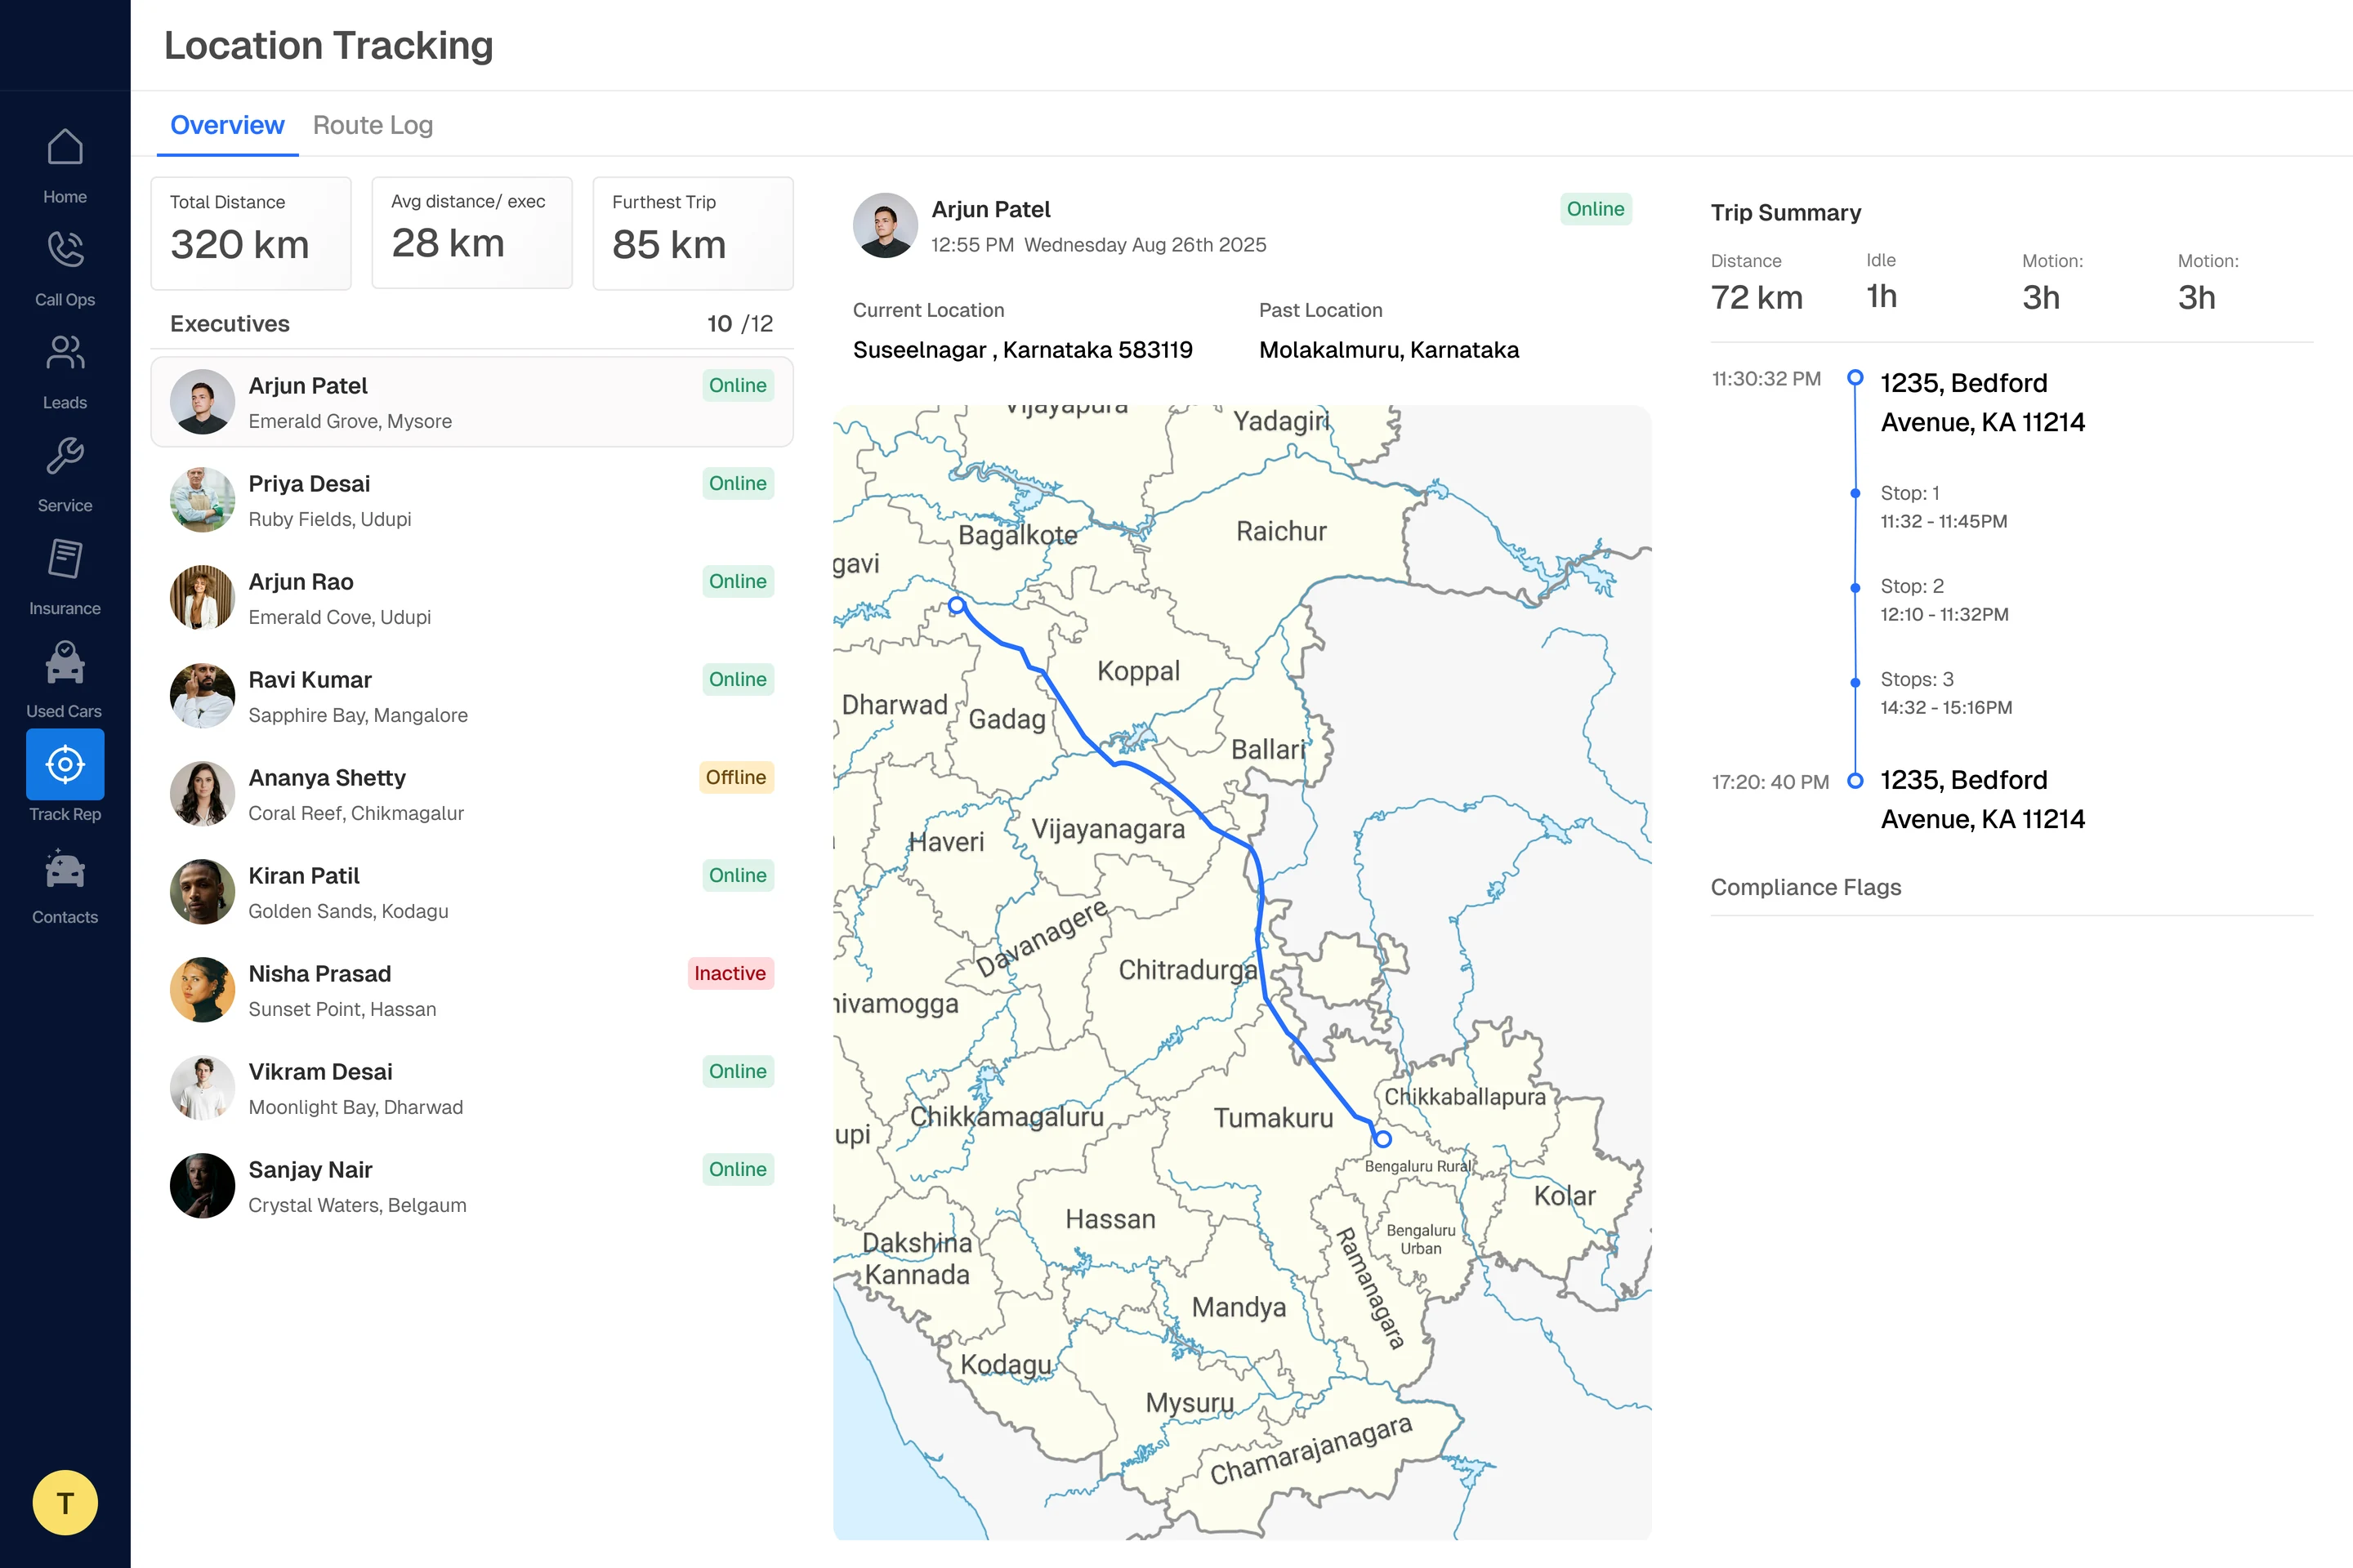
Task: Open the Used Cars icon
Action: coord(65,662)
